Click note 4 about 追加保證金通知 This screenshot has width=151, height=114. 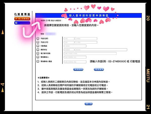[75, 92]
